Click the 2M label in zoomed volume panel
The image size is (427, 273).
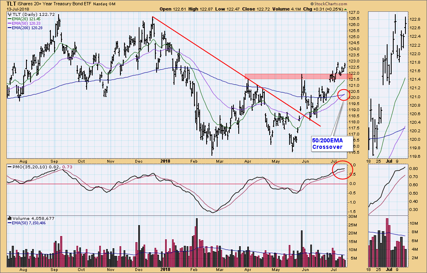pyautogui.click(x=415, y=258)
